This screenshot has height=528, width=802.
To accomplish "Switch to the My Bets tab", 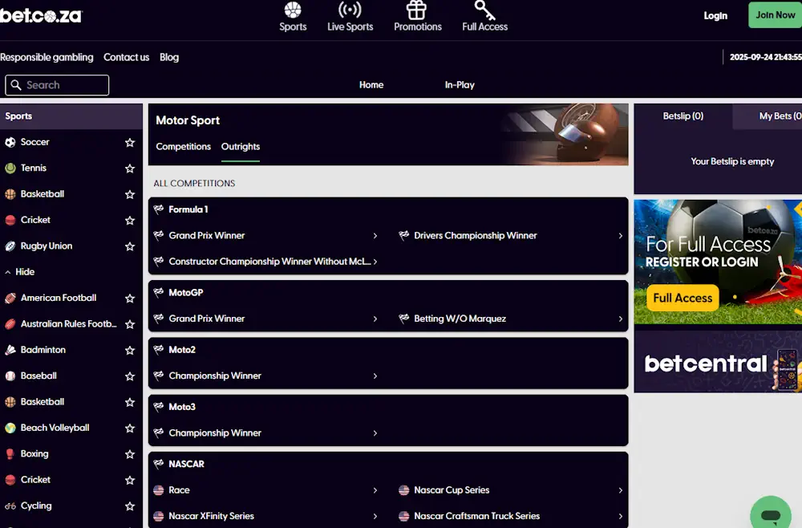I will point(778,116).
